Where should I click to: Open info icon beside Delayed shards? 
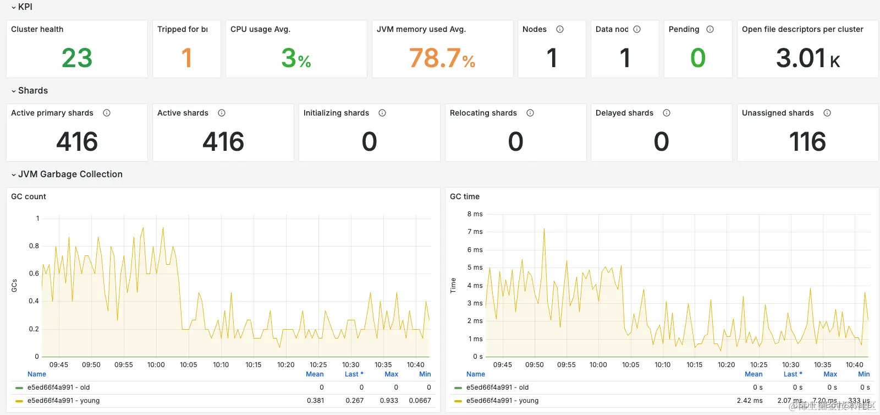click(x=667, y=113)
